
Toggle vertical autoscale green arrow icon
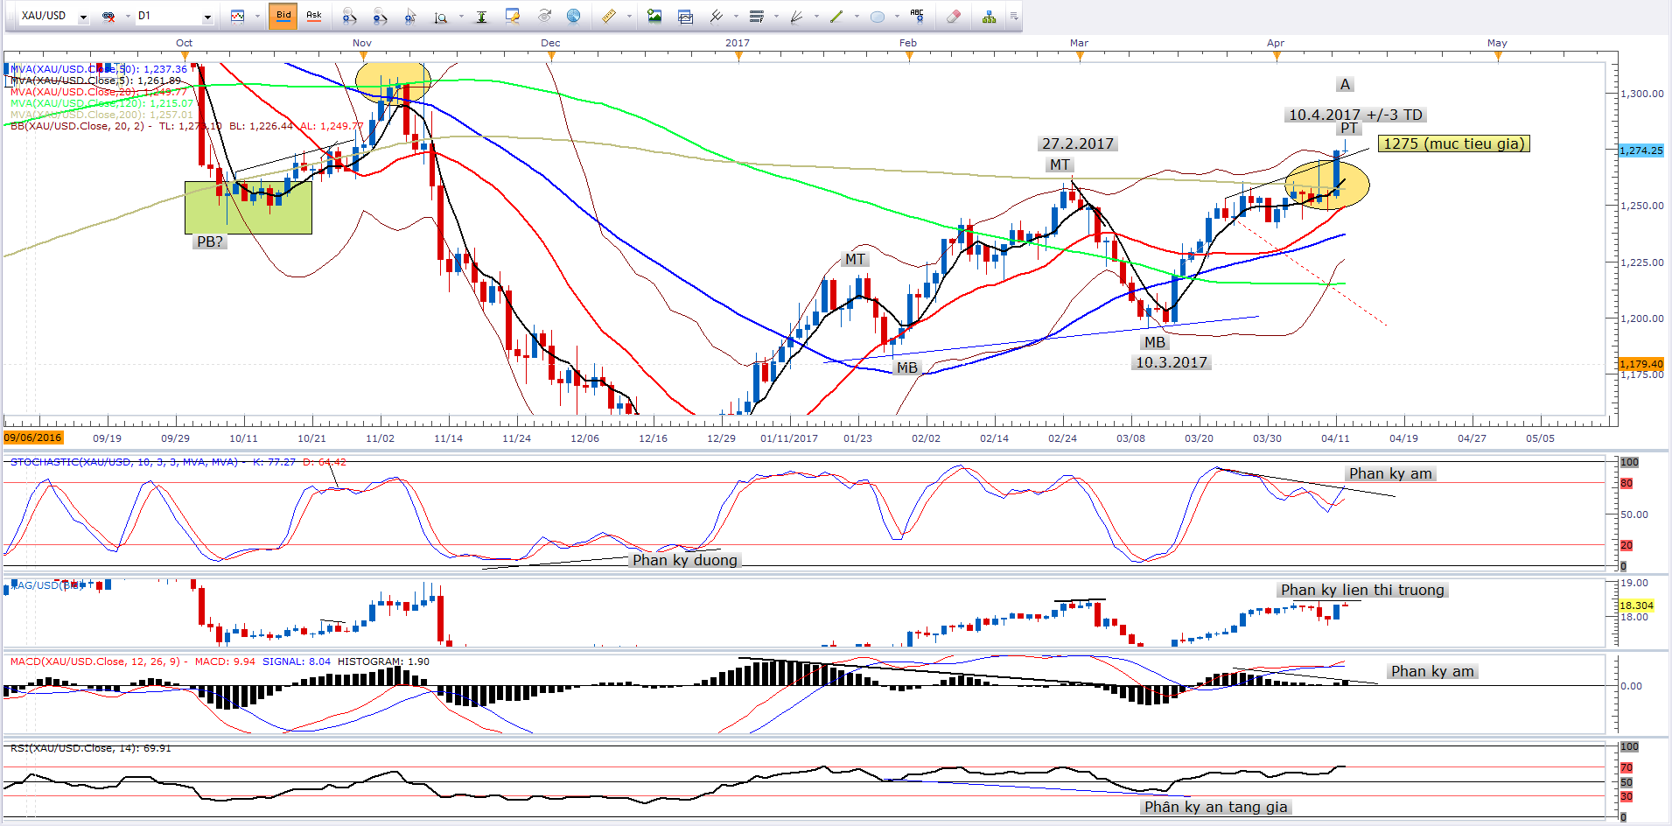click(481, 16)
